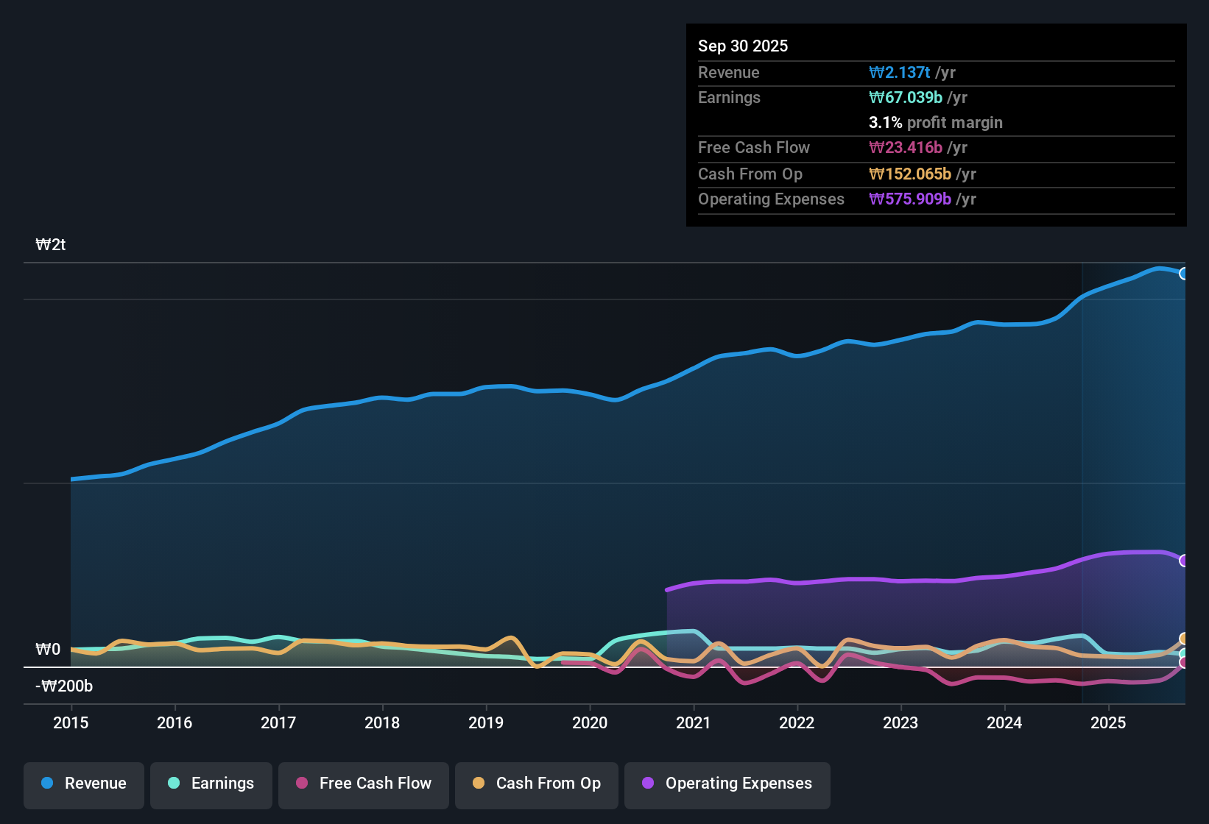1209x824 pixels.
Task: Select the Revenue endpoint marker on the chart
Action: [x=1185, y=273]
